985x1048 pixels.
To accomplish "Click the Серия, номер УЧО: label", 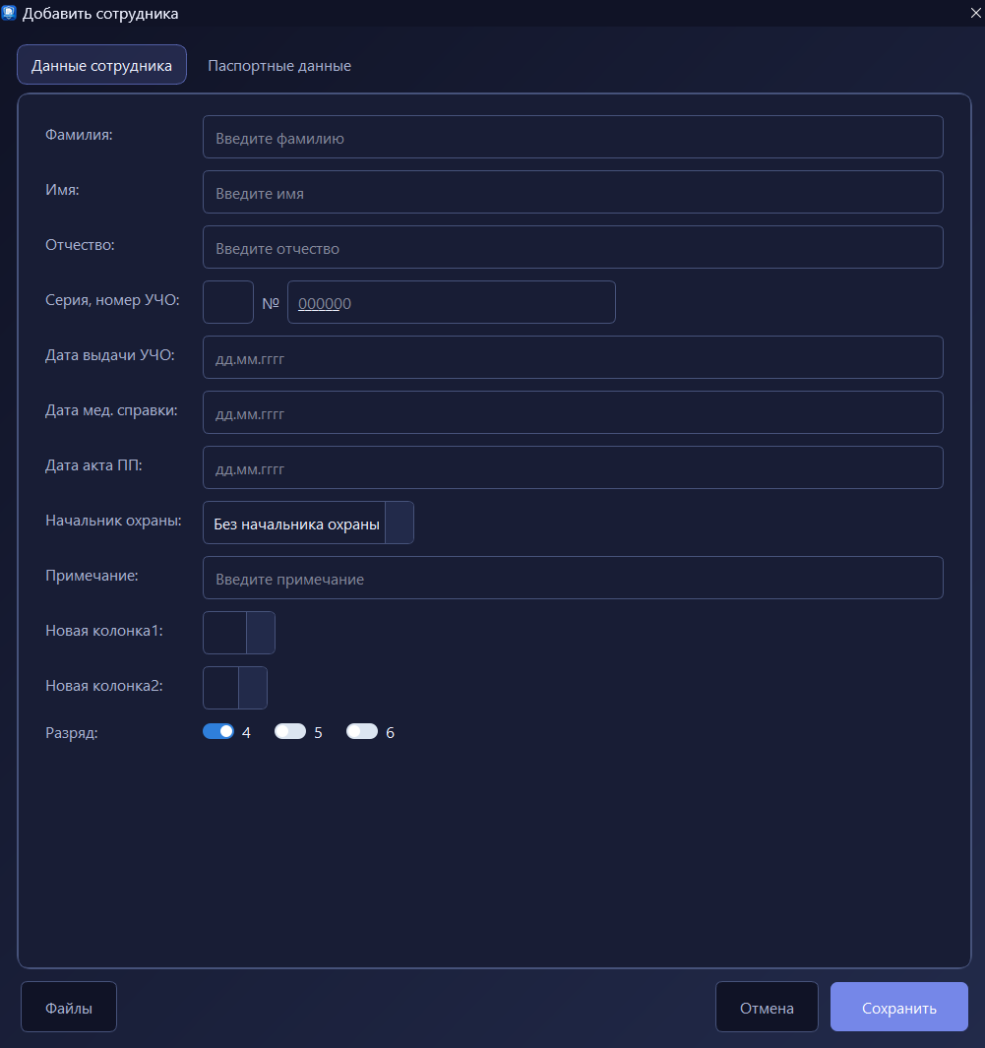I will (x=112, y=300).
